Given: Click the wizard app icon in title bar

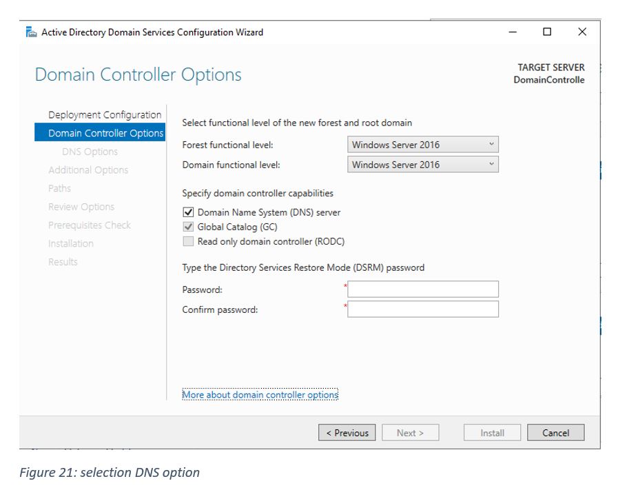Looking at the screenshot, I should (31, 32).
